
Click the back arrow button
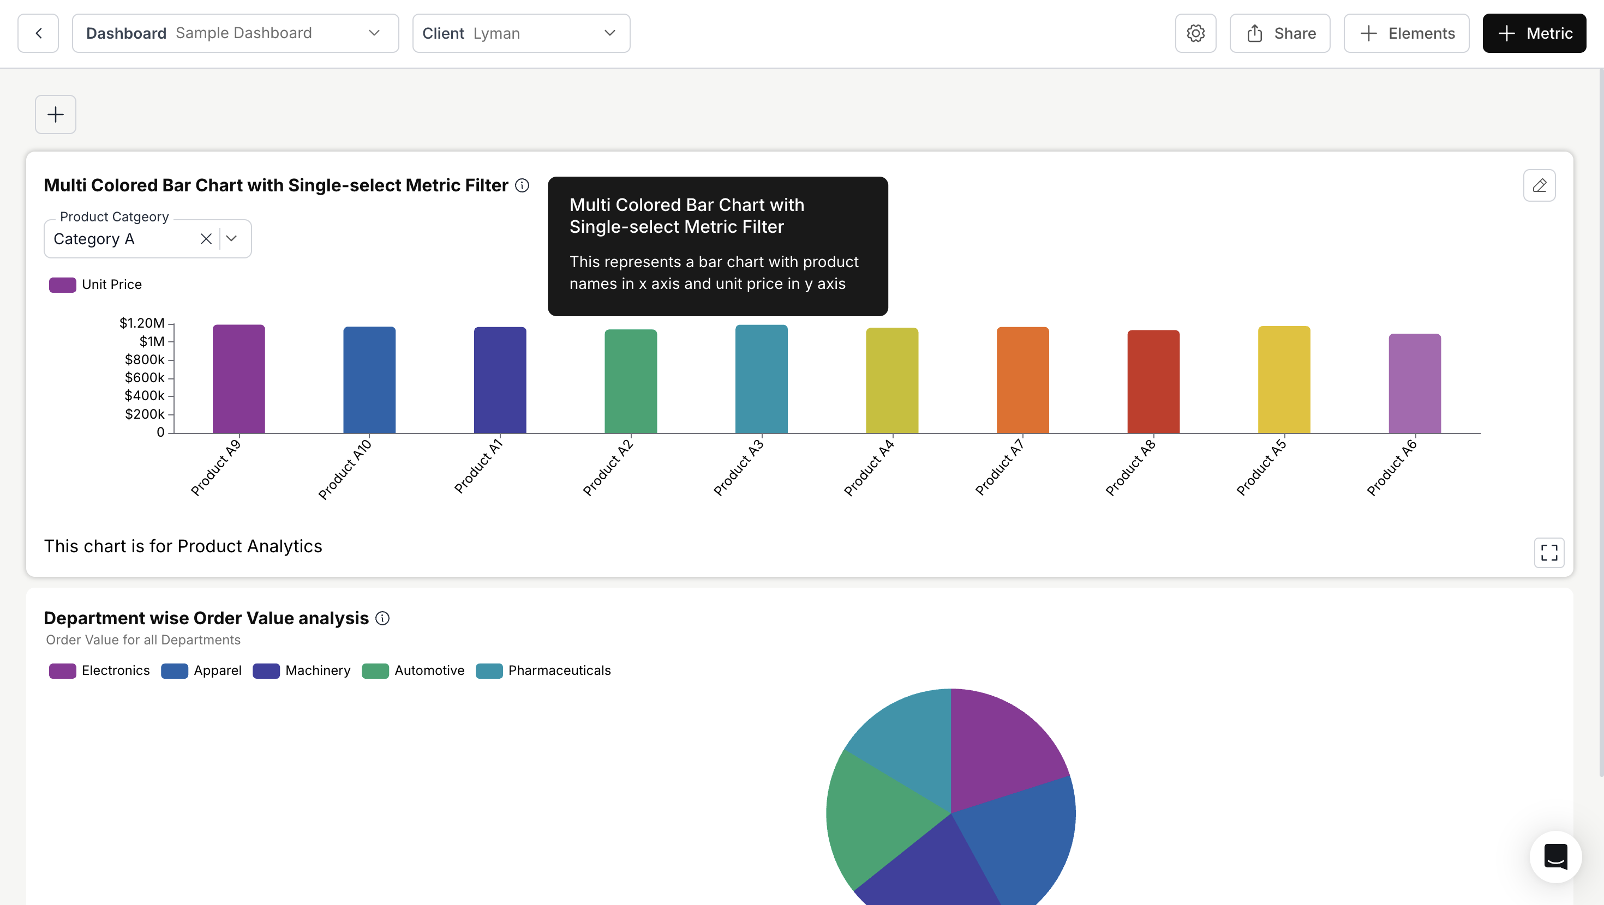click(39, 33)
